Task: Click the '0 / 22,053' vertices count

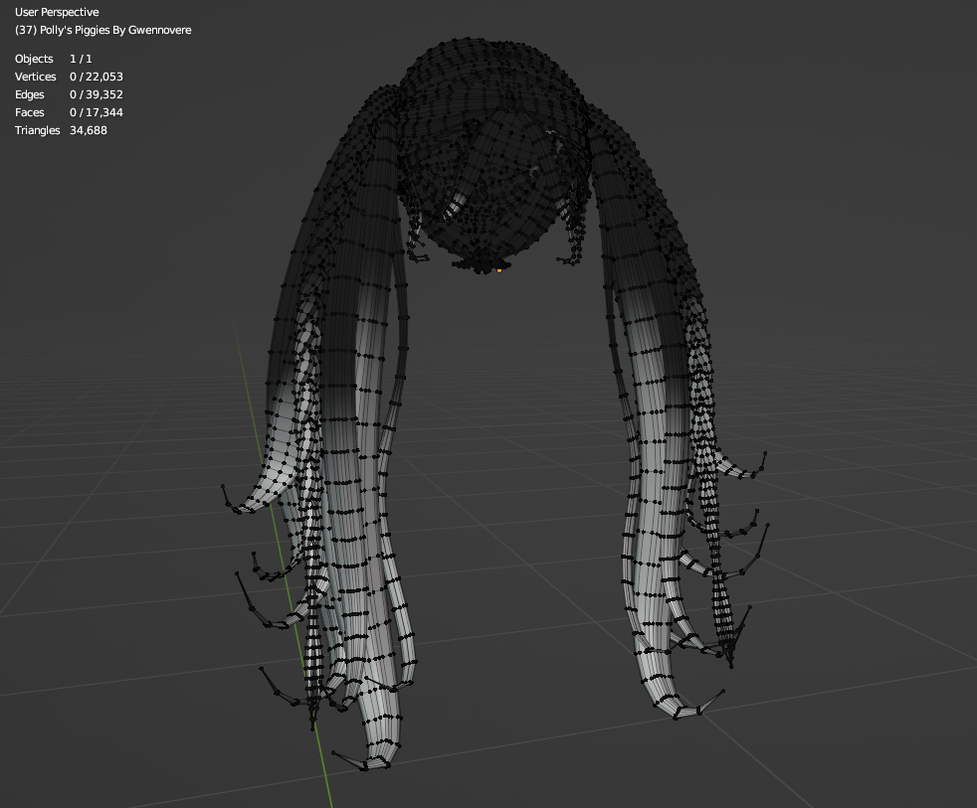Action: (x=97, y=77)
